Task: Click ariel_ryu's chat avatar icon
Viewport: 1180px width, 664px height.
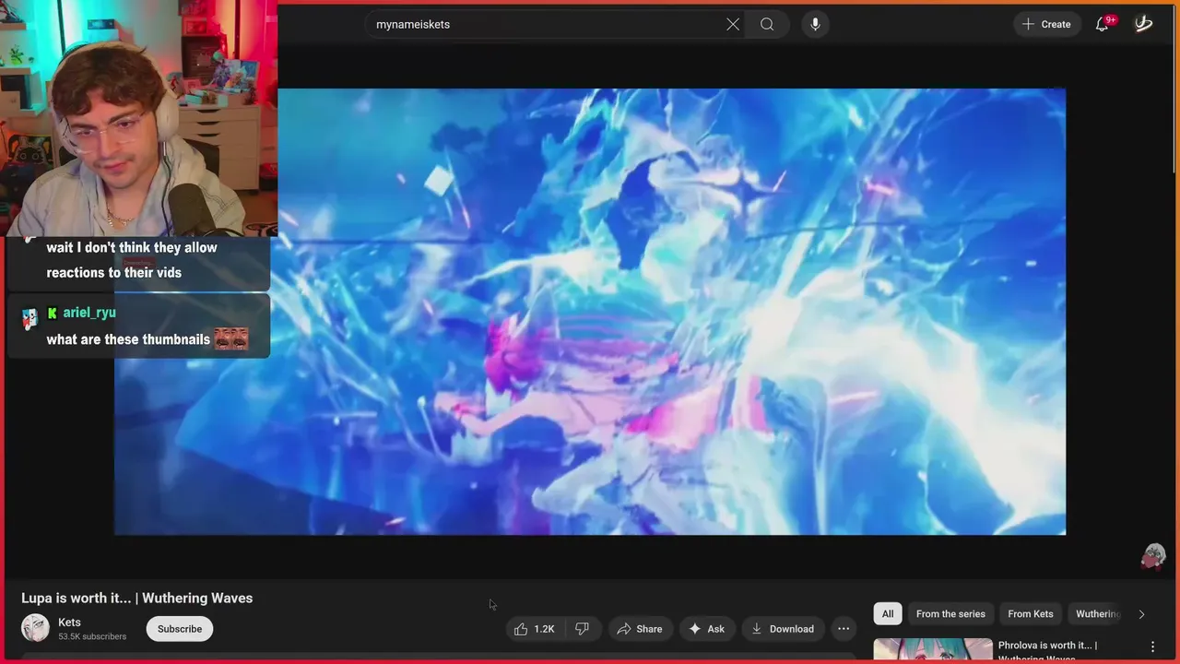Action: [x=30, y=319]
